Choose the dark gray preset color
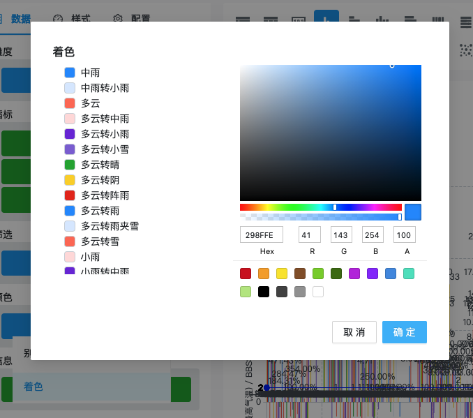Screen dimensions: 473x418 (x=282, y=292)
